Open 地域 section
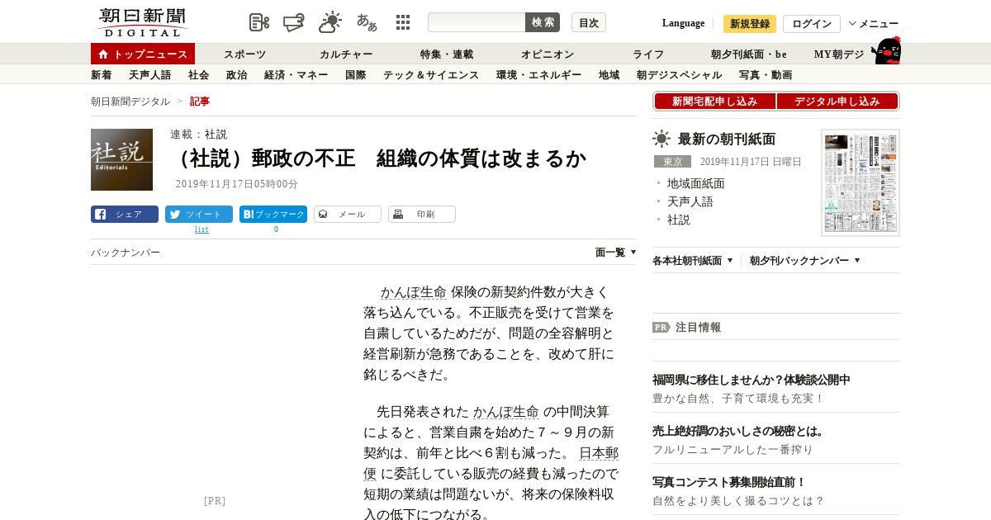 [x=609, y=75]
